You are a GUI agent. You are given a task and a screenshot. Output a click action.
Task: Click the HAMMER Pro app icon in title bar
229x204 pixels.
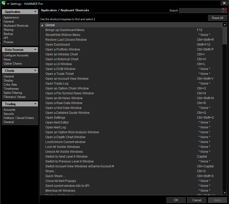pos(4,3)
